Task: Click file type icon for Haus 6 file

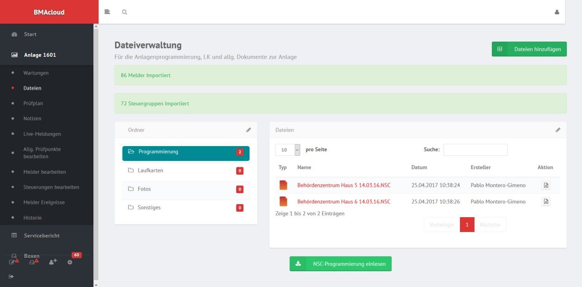Action: (283, 202)
